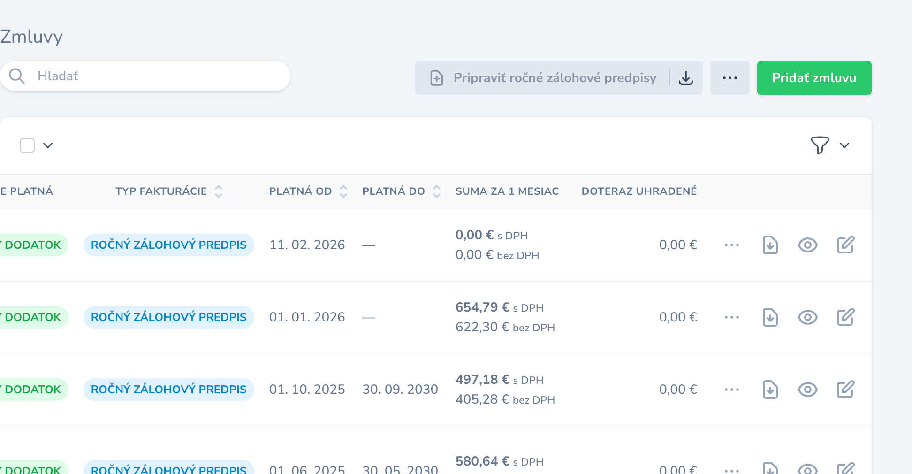View details of the 11. 02. 2026 contract

coord(807,245)
